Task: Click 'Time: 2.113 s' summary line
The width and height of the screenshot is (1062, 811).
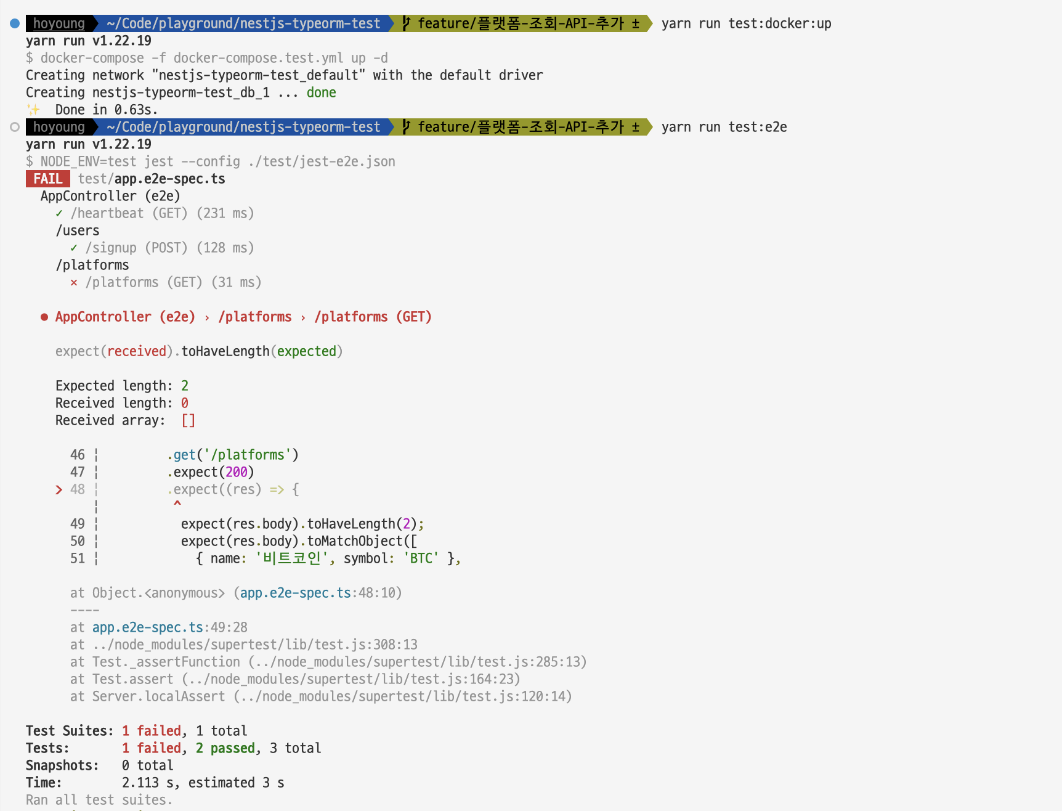Action: pos(155,783)
